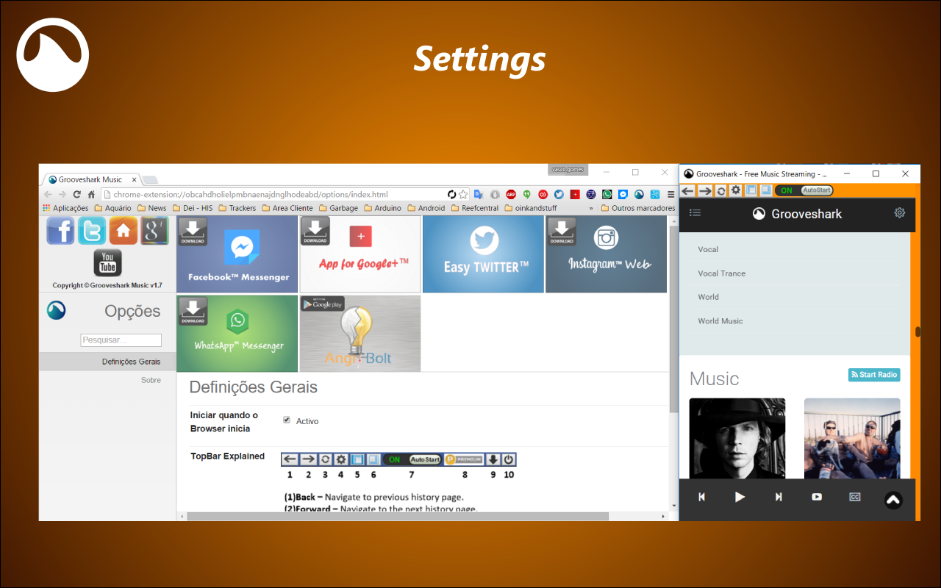Open the Aquário bookmark folder
The image size is (941, 588).
click(x=113, y=208)
